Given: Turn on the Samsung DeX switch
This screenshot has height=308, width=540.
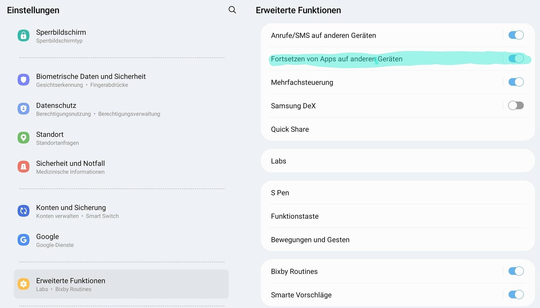Looking at the screenshot, I should pyautogui.click(x=516, y=106).
